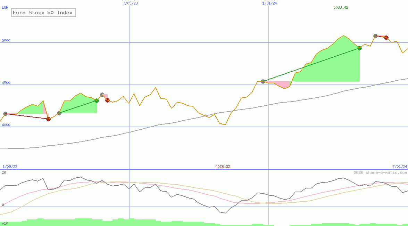Click the Euro Stoxx 50 Index title box
408x226 pixels.
tap(43, 13)
